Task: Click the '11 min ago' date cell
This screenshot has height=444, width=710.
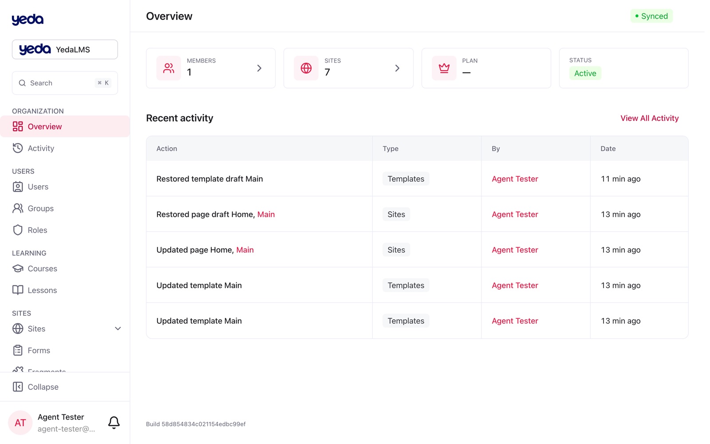Action: [x=620, y=179]
